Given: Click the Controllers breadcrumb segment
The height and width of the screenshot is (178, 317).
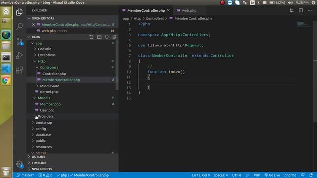Looking at the screenshot, I should tap(155, 18).
